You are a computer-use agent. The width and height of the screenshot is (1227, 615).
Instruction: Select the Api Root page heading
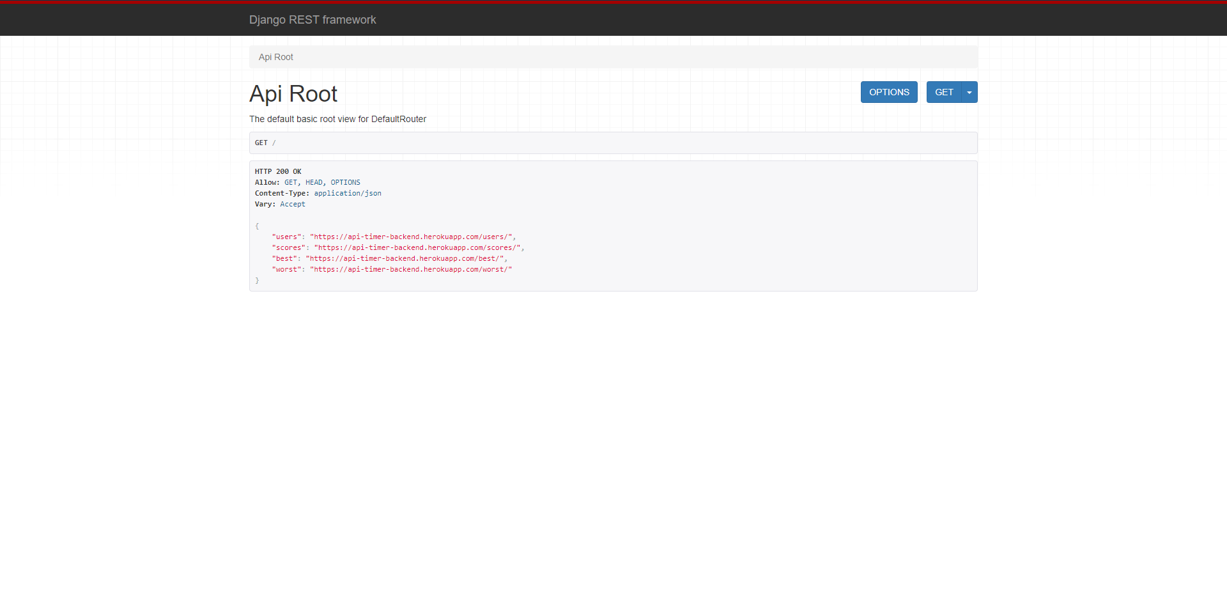tap(293, 94)
